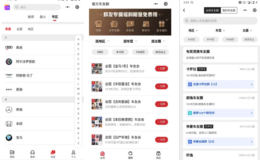The width and height of the screenshot is (260, 160).
Task: Expand the 选地区 dropdown
Action: (102, 41)
